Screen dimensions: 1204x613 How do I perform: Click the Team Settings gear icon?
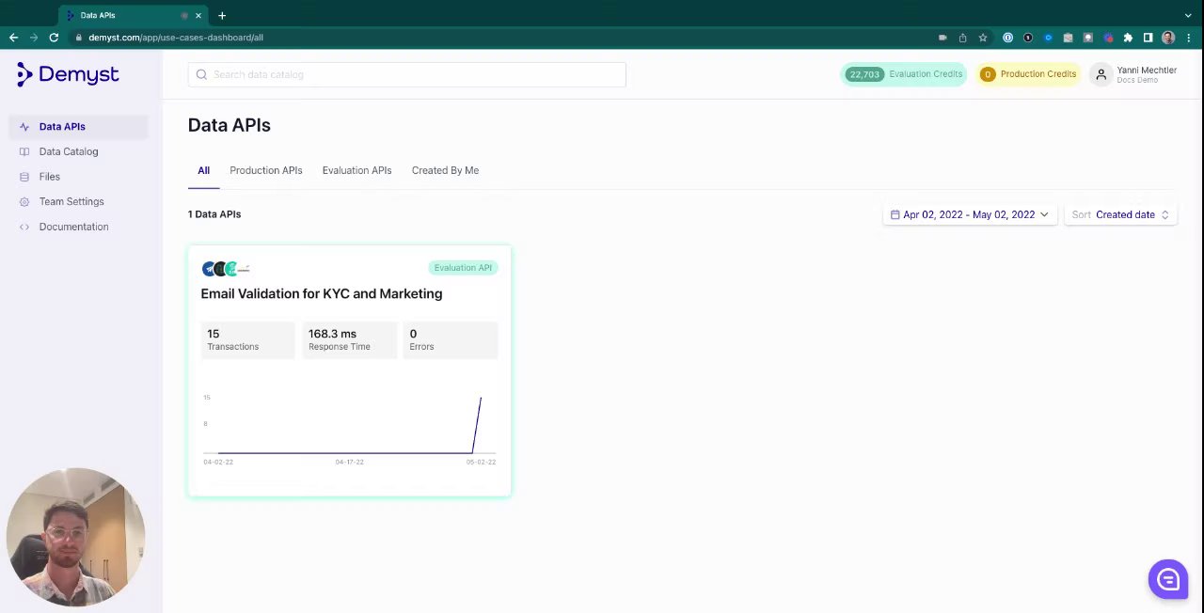(x=24, y=201)
